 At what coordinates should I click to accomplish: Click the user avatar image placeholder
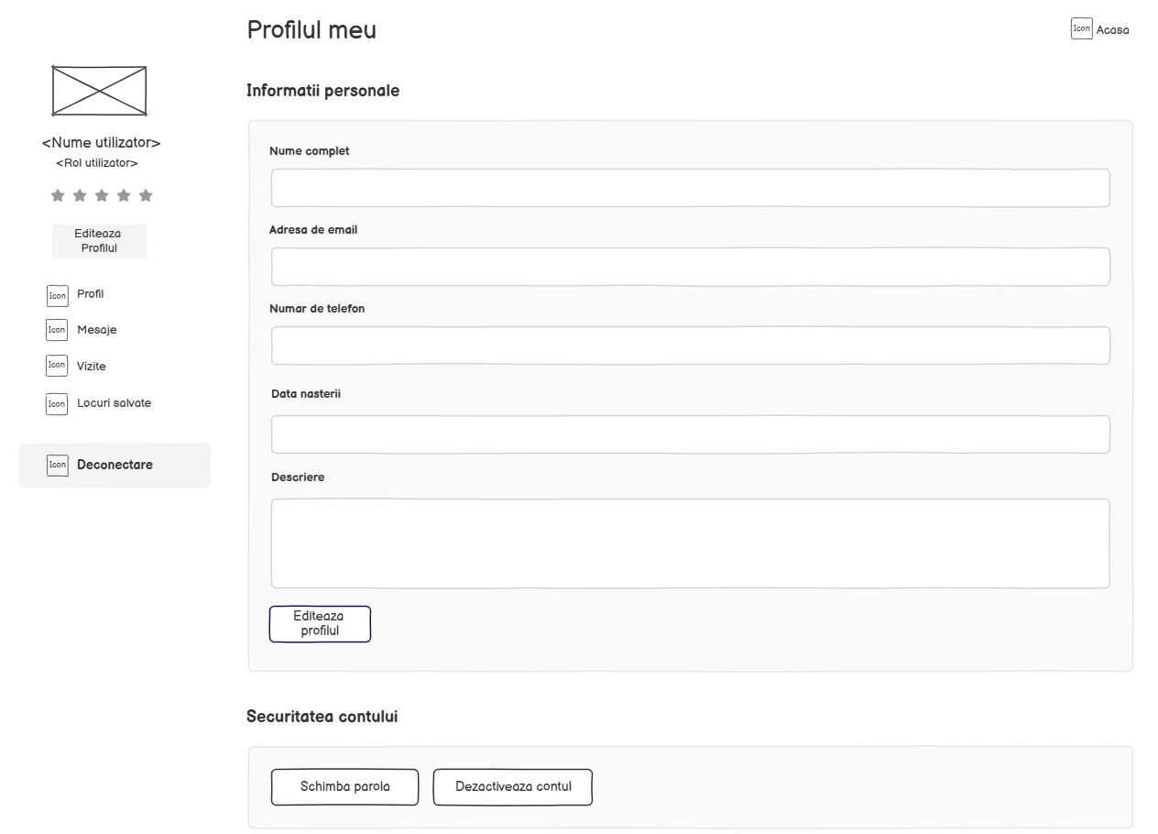pos(99,91)
